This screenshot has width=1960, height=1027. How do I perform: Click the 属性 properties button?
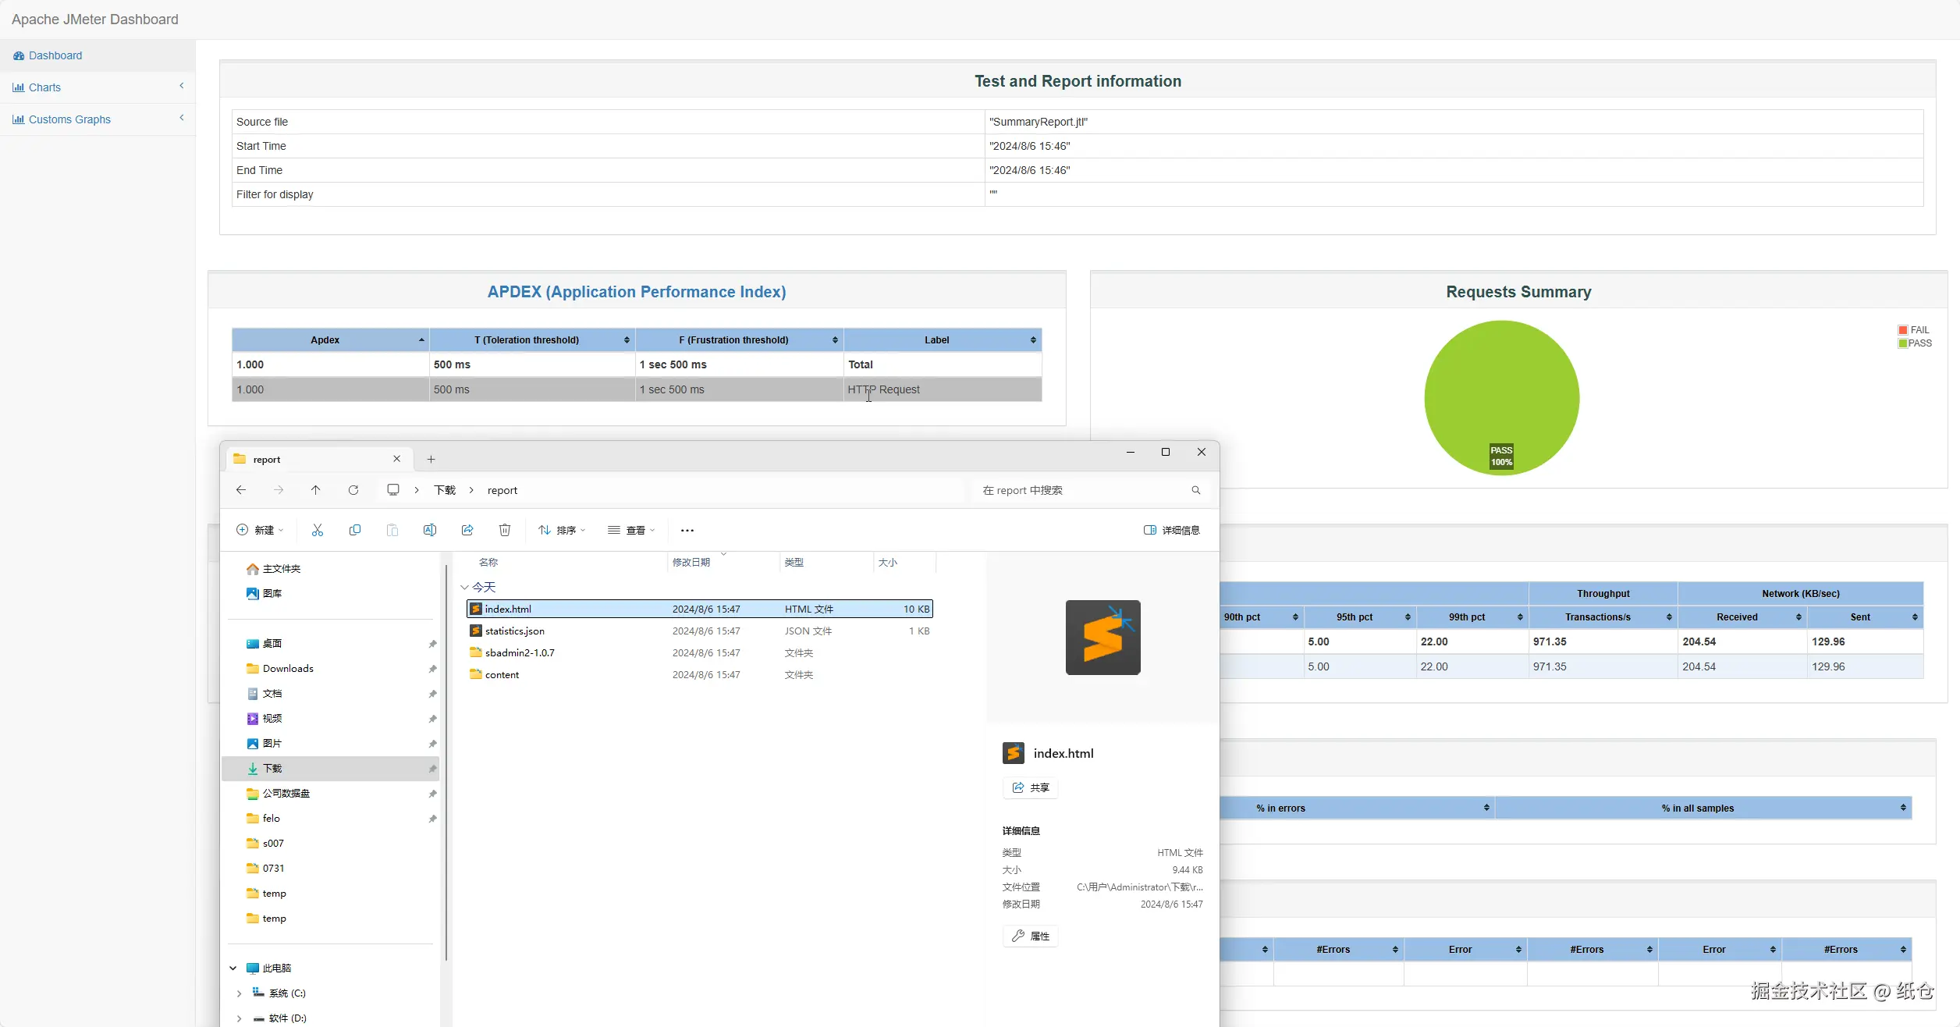[x=1031, y=936]
